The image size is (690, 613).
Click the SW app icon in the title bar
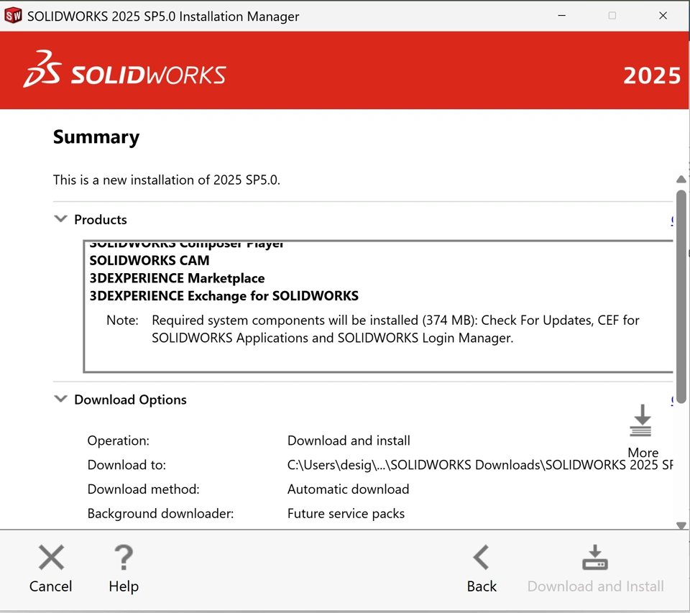point(13,16)
